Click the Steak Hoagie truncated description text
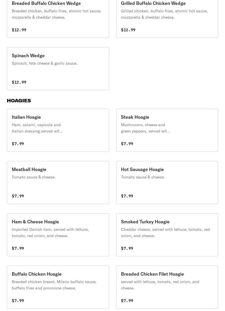225x311 pixels. (146, 128)
